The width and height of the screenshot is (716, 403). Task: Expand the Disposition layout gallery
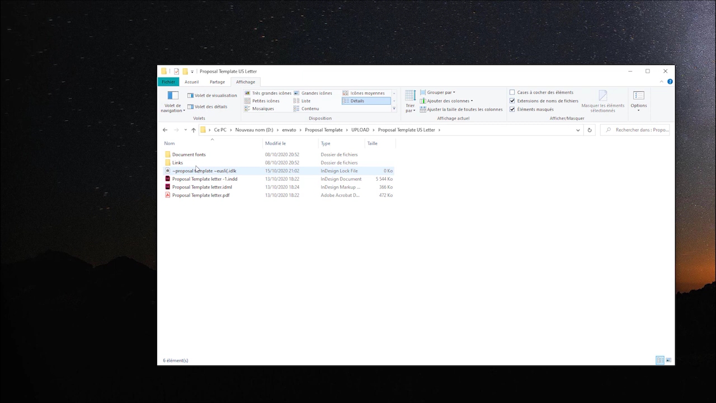point(394,109)
